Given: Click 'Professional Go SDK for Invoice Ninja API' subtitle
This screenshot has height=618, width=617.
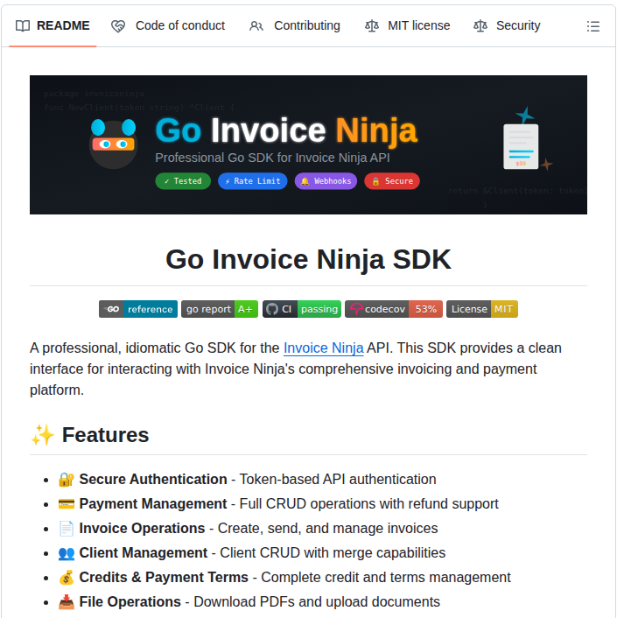Looking at the screenshot, I should [x=272, y=158].
